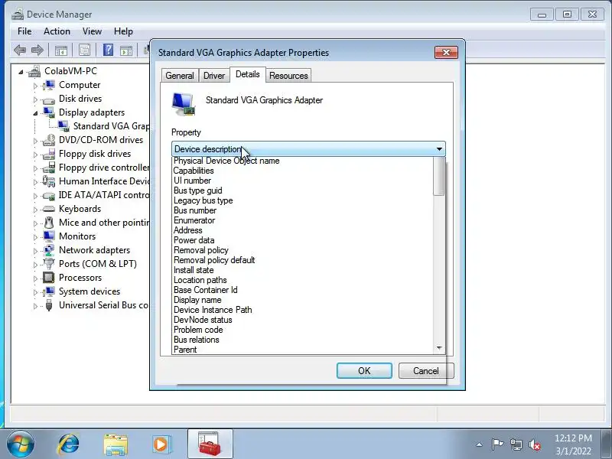
Task: Select Standard VGA Graphics Adapter tree item
Action: [111, 126]
